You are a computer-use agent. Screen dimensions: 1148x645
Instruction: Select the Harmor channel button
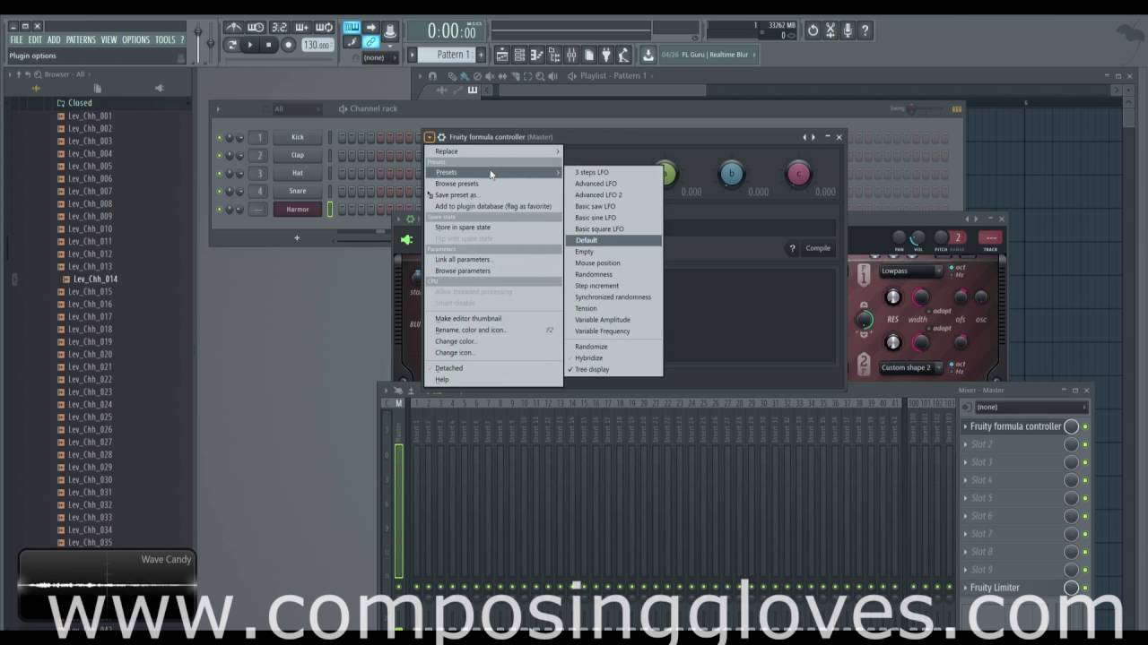coord(298,209)
